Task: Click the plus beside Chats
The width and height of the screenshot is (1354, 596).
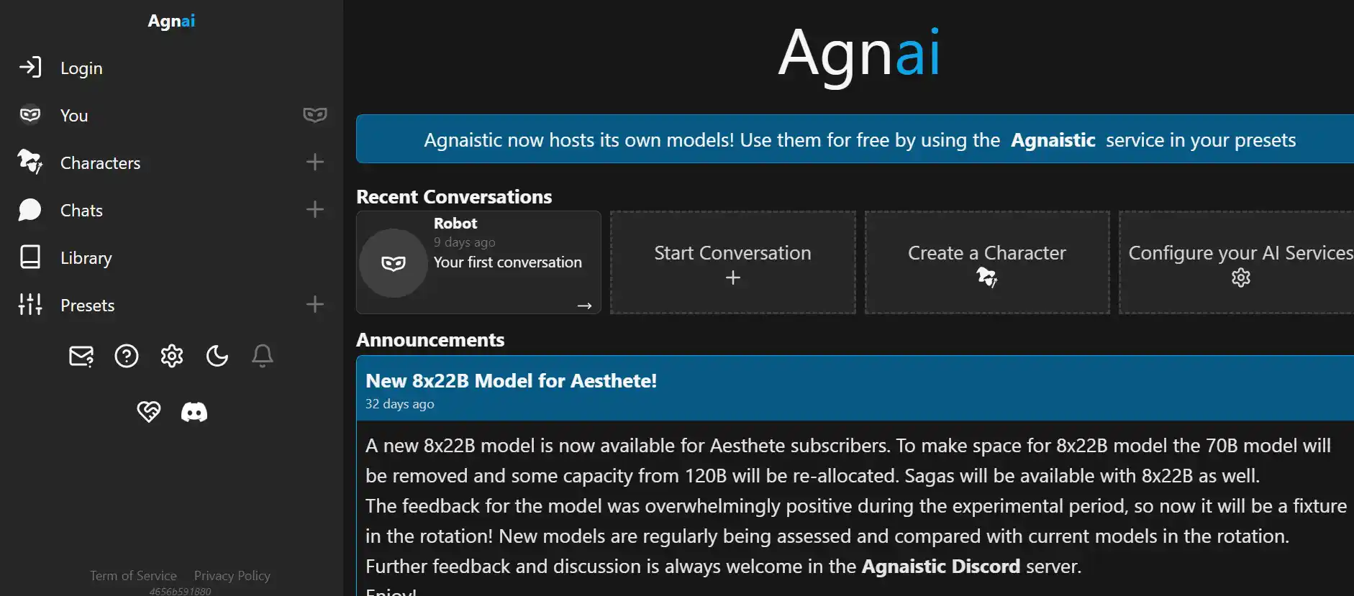Action: point(315,209)
